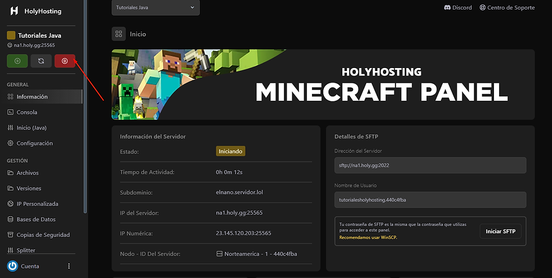The image size is (552, 278).
Task: Open the Cuenta three-dot menu
Action: click(69, 266)
